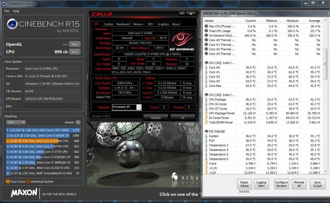Viewport: 330px width, 203px height.
Task: Click the orange Your Score legend swatch
Action: (8, 181)
